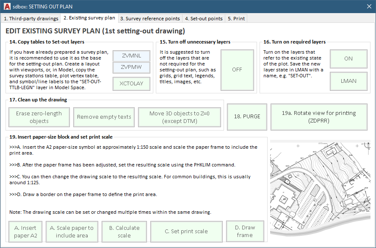Click the heading EDIT EXISTING SURVEY PLAN
Viewport: 376px width, 248px height.
tap(95, 31)
